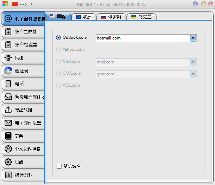Viewport: 215px width, 185px height.
Task: Open the 电子邮件提供商 section via its @ icon
Action: 8,19
